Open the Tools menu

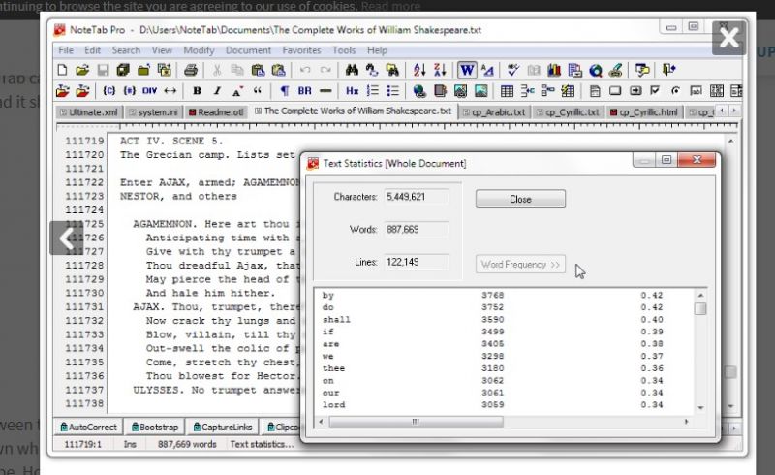[344, 50]
